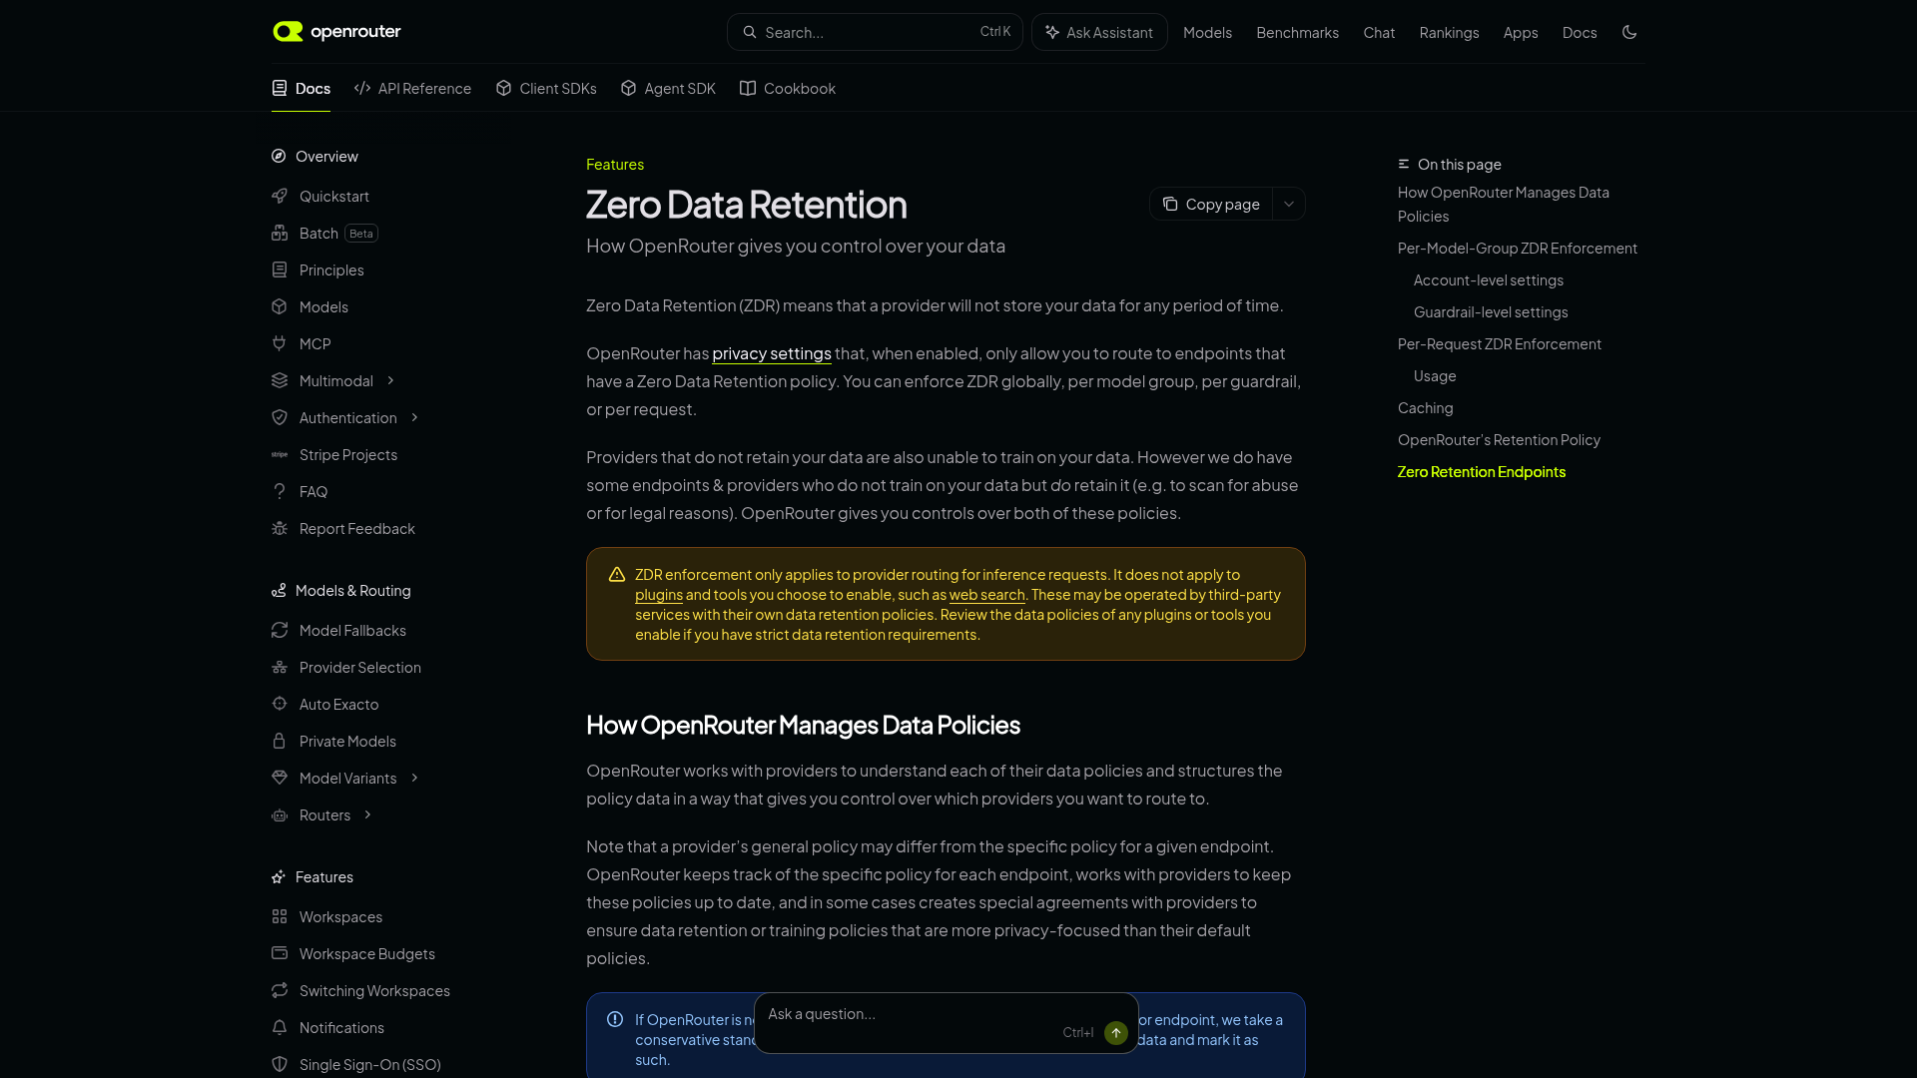Jump to Account-level settings section
Screen dimensions: 1917x1078
pyautogui.click(x=1489, y=279)
